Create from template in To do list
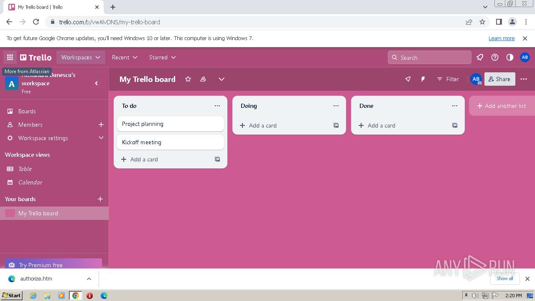The width and height of the screenshot is (535, 301). [x=217, y=159]
